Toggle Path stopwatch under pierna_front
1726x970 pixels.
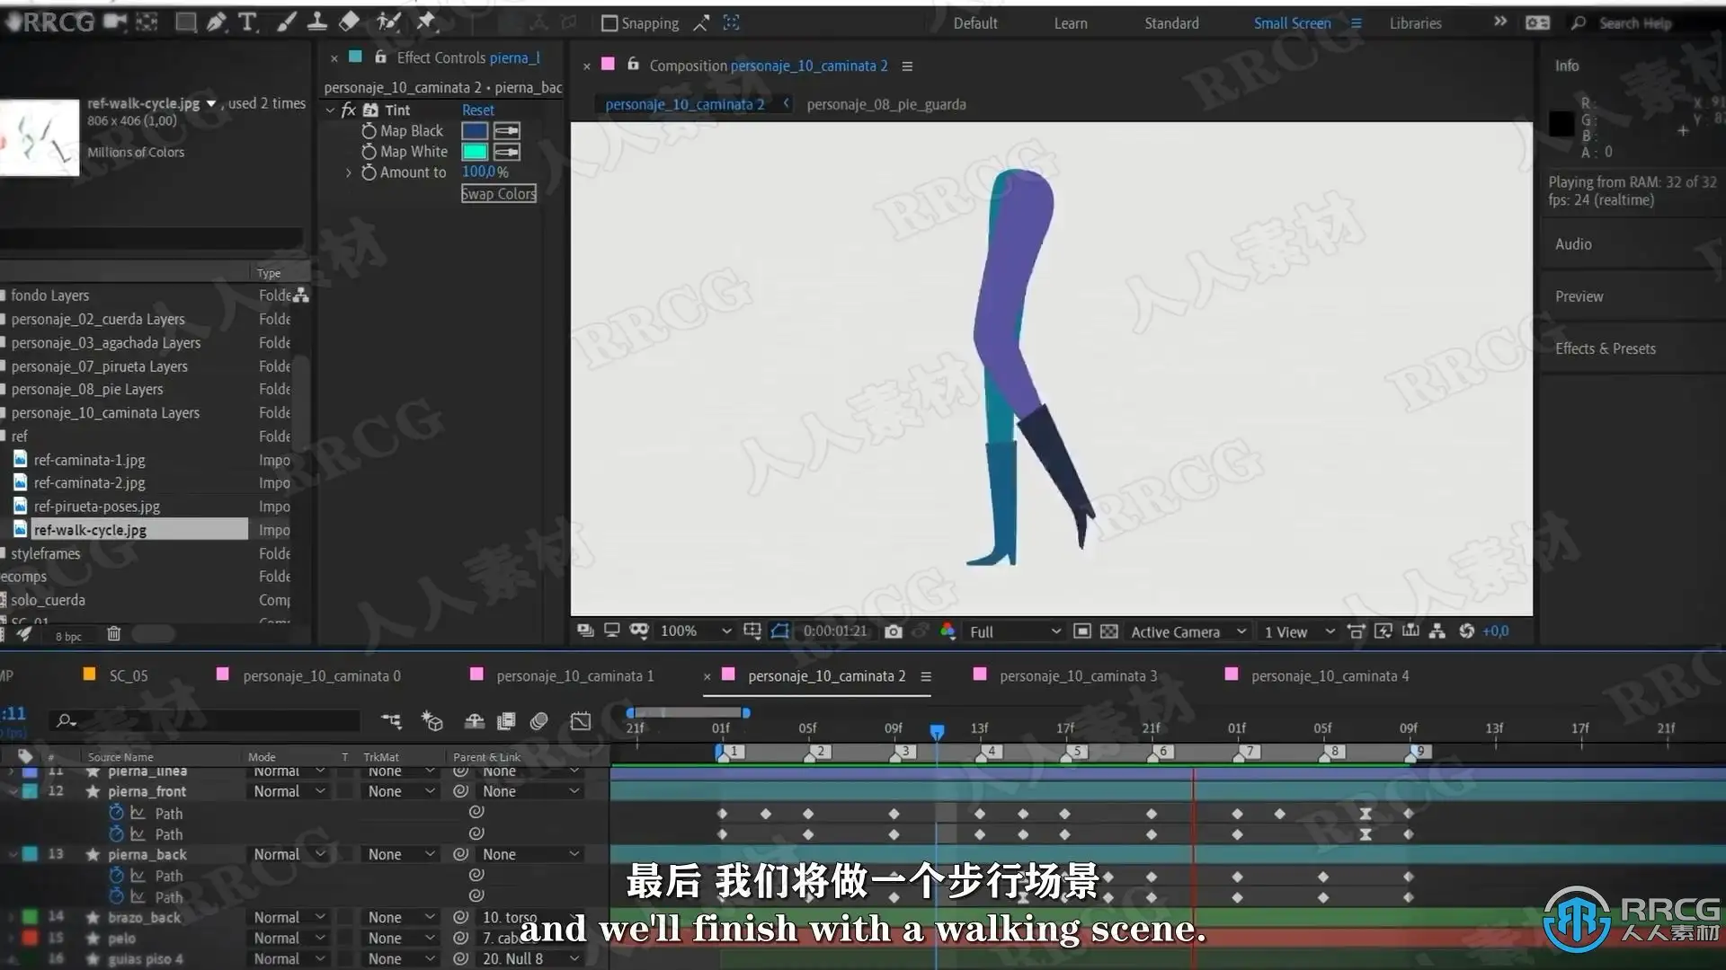point(116,813)
